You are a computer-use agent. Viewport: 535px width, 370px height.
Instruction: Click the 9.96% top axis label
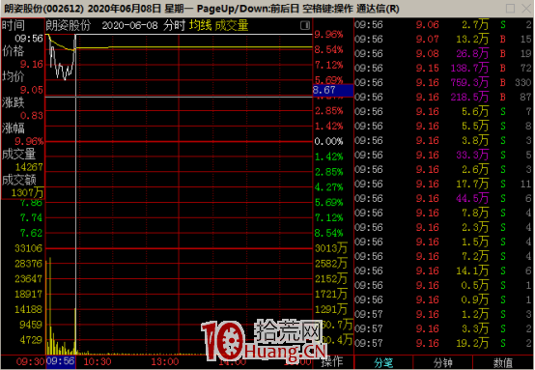[328, 35]
